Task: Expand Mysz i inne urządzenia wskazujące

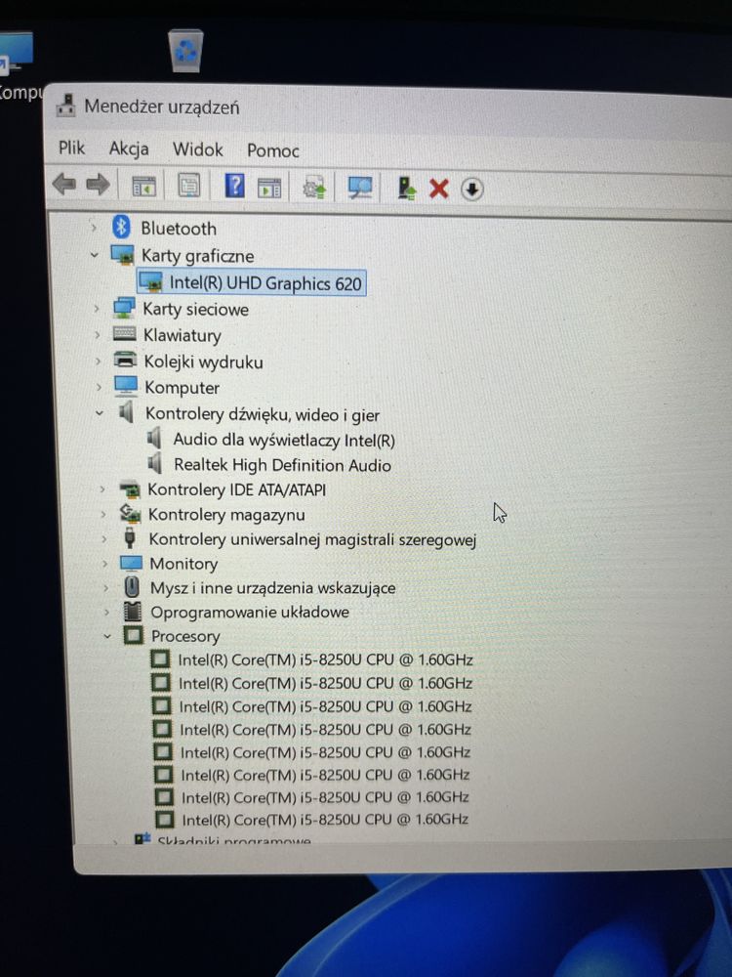Action: pos(105,587)
